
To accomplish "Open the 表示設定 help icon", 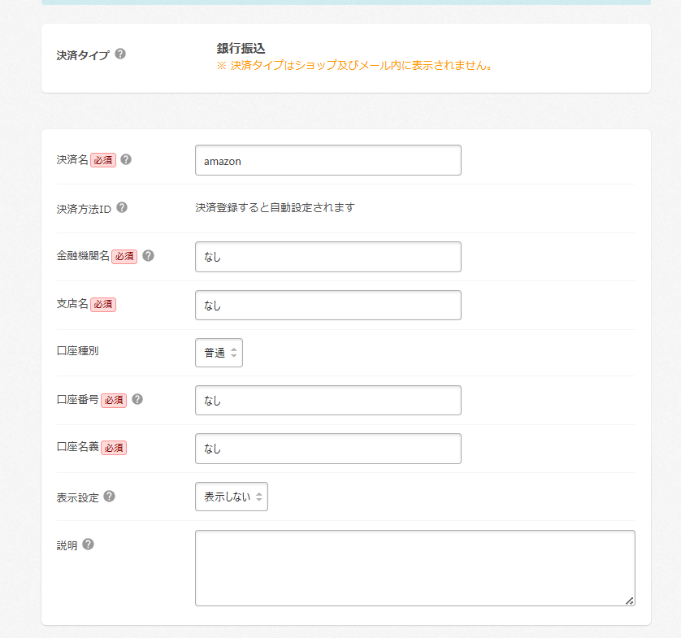I will [x=109, y=496].
